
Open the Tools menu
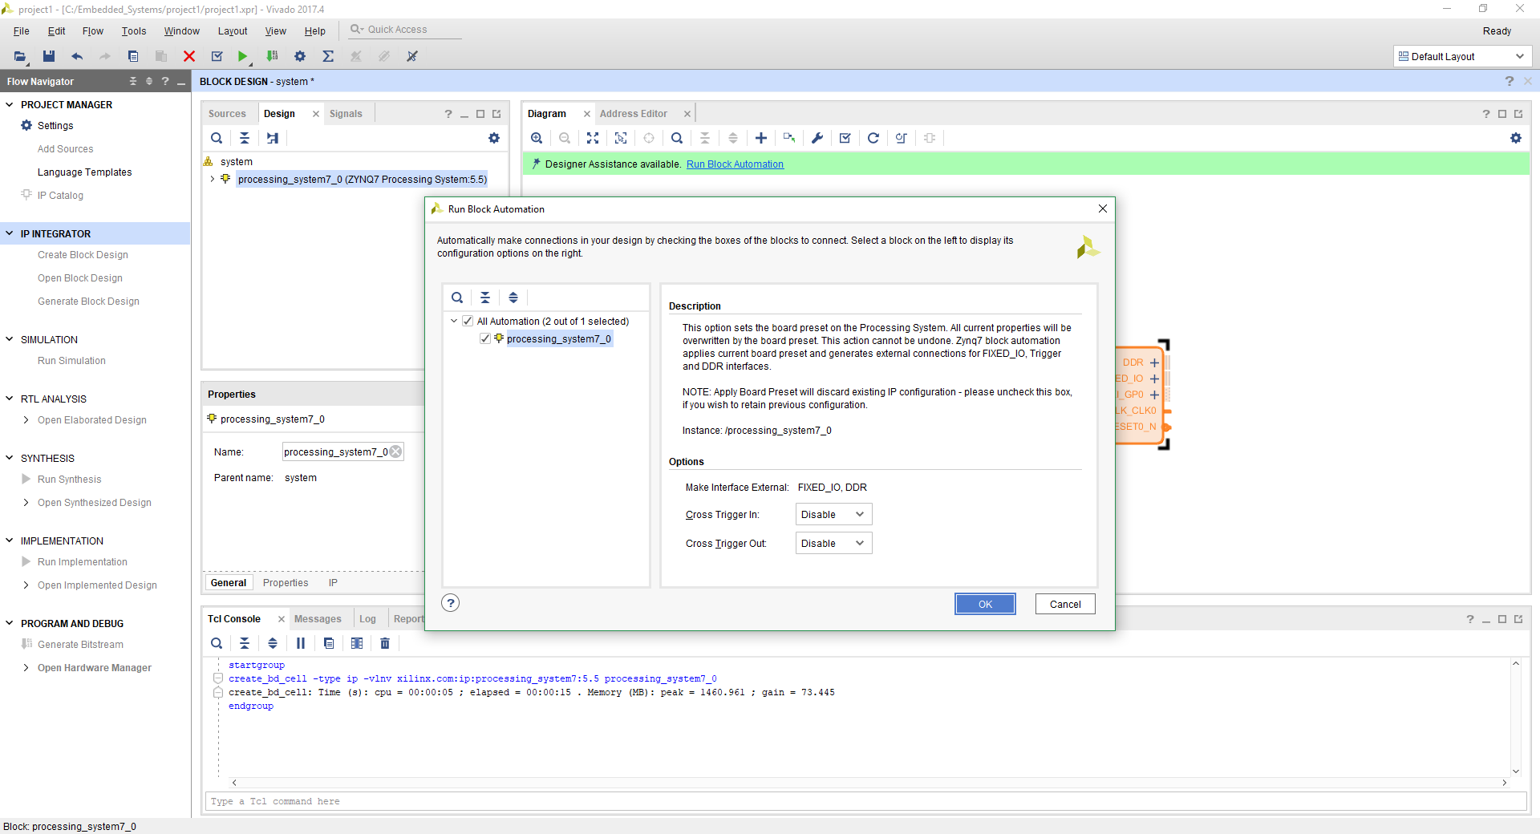(x=133, y=30)
